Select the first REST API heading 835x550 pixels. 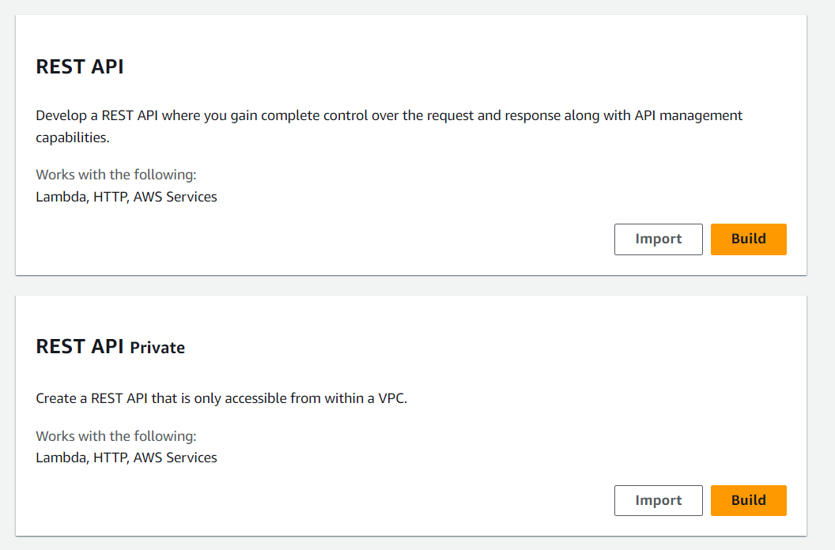click(80, 67)
